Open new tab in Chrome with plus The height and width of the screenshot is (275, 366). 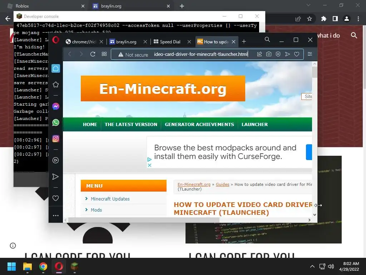click(x=182, y=6)
